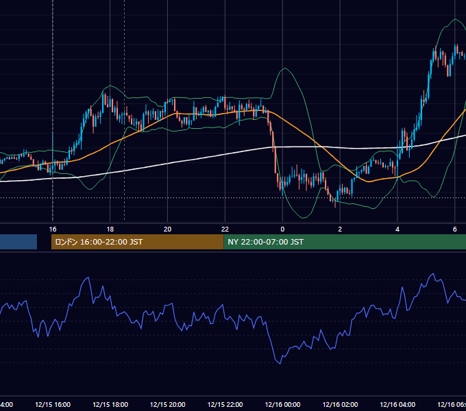
Task: Click the 16 hour label on chart axis
Action: [53, 229]
